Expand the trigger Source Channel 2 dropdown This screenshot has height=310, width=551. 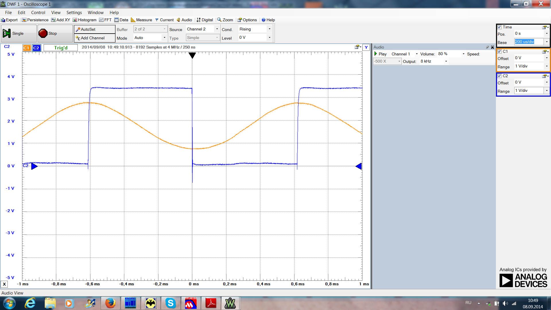(x=217, y=29)
